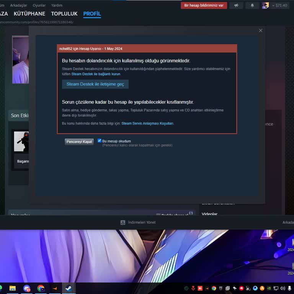Click the Steam announcements megaphone icon
The height and width of the screenshot is (294, 294).
click(236, 5)
